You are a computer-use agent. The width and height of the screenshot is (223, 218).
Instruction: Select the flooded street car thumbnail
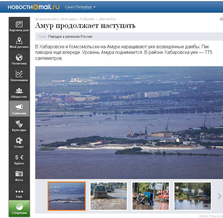coord(109,196)
